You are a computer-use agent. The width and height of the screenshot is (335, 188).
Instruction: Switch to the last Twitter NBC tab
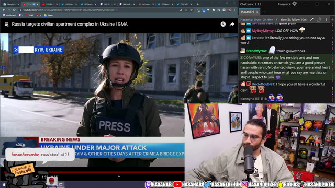coord(185,4)
